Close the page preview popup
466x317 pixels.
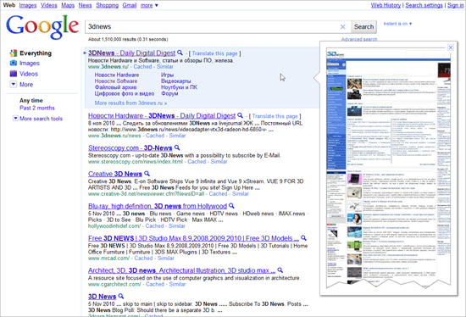[x=451, y=47]
